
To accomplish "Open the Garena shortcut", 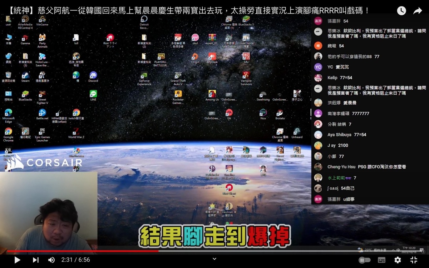I will 25,39.
